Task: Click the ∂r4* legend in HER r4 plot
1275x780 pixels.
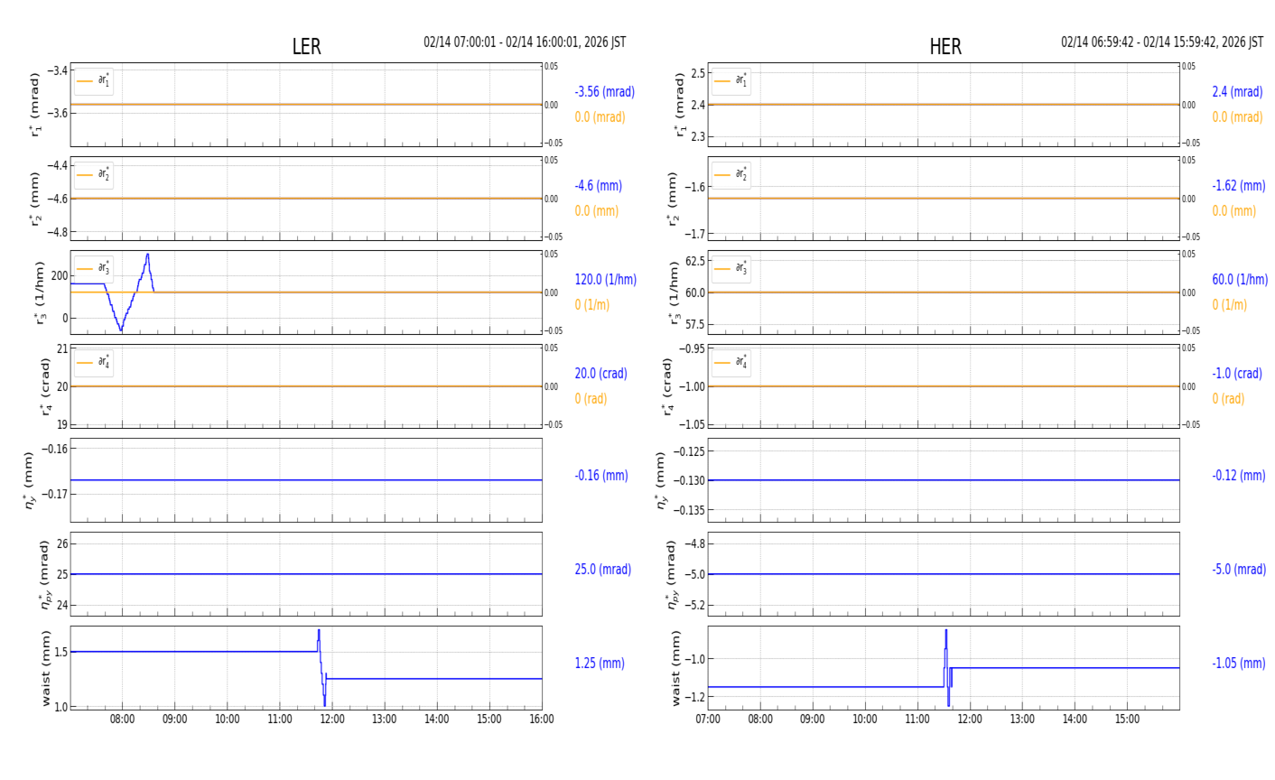Action: [731, 363]
